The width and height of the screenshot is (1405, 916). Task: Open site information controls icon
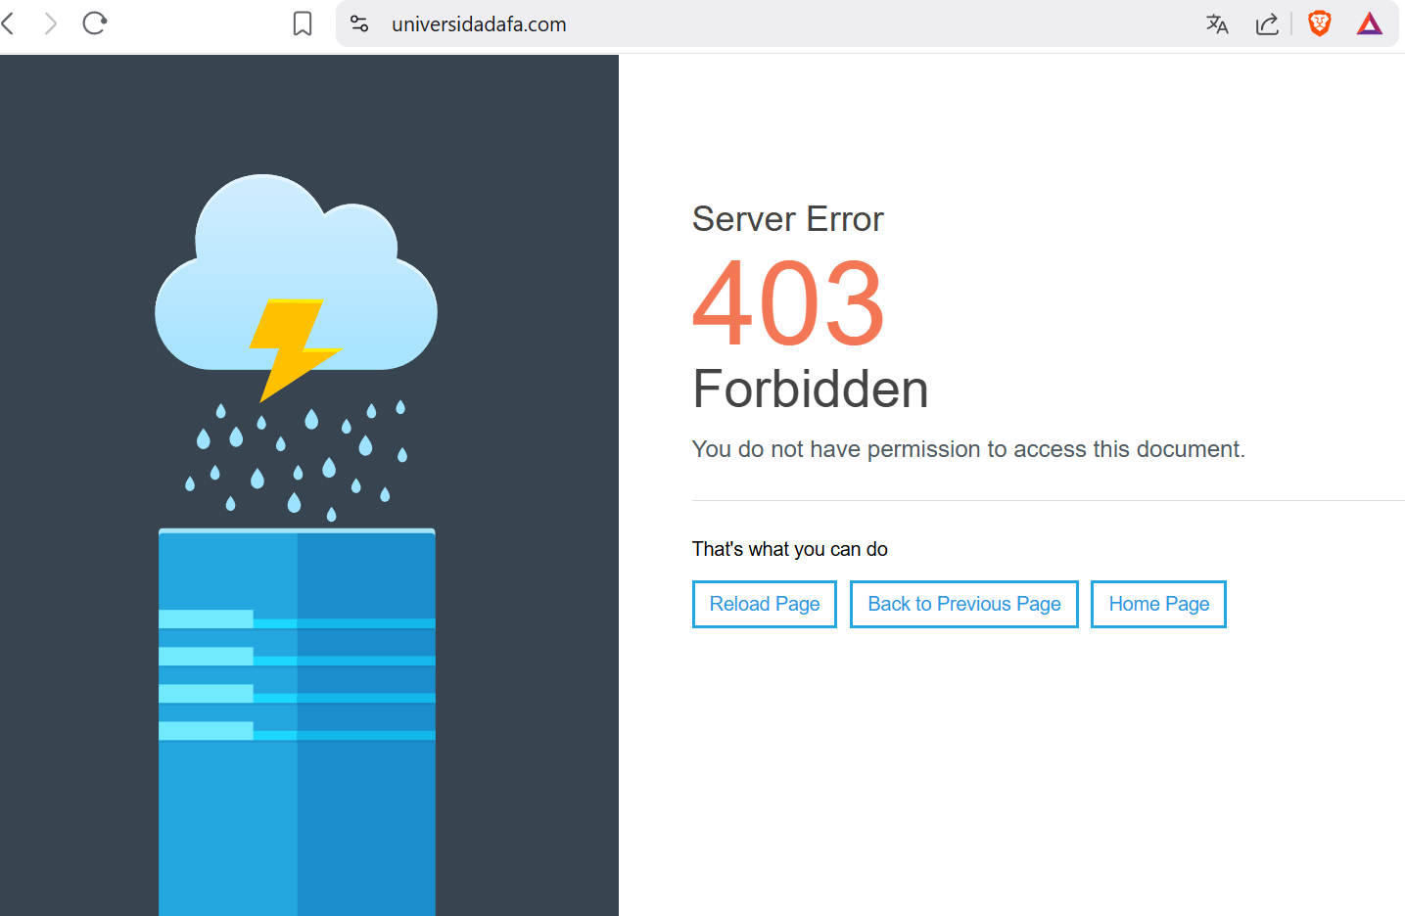[359, 23]
